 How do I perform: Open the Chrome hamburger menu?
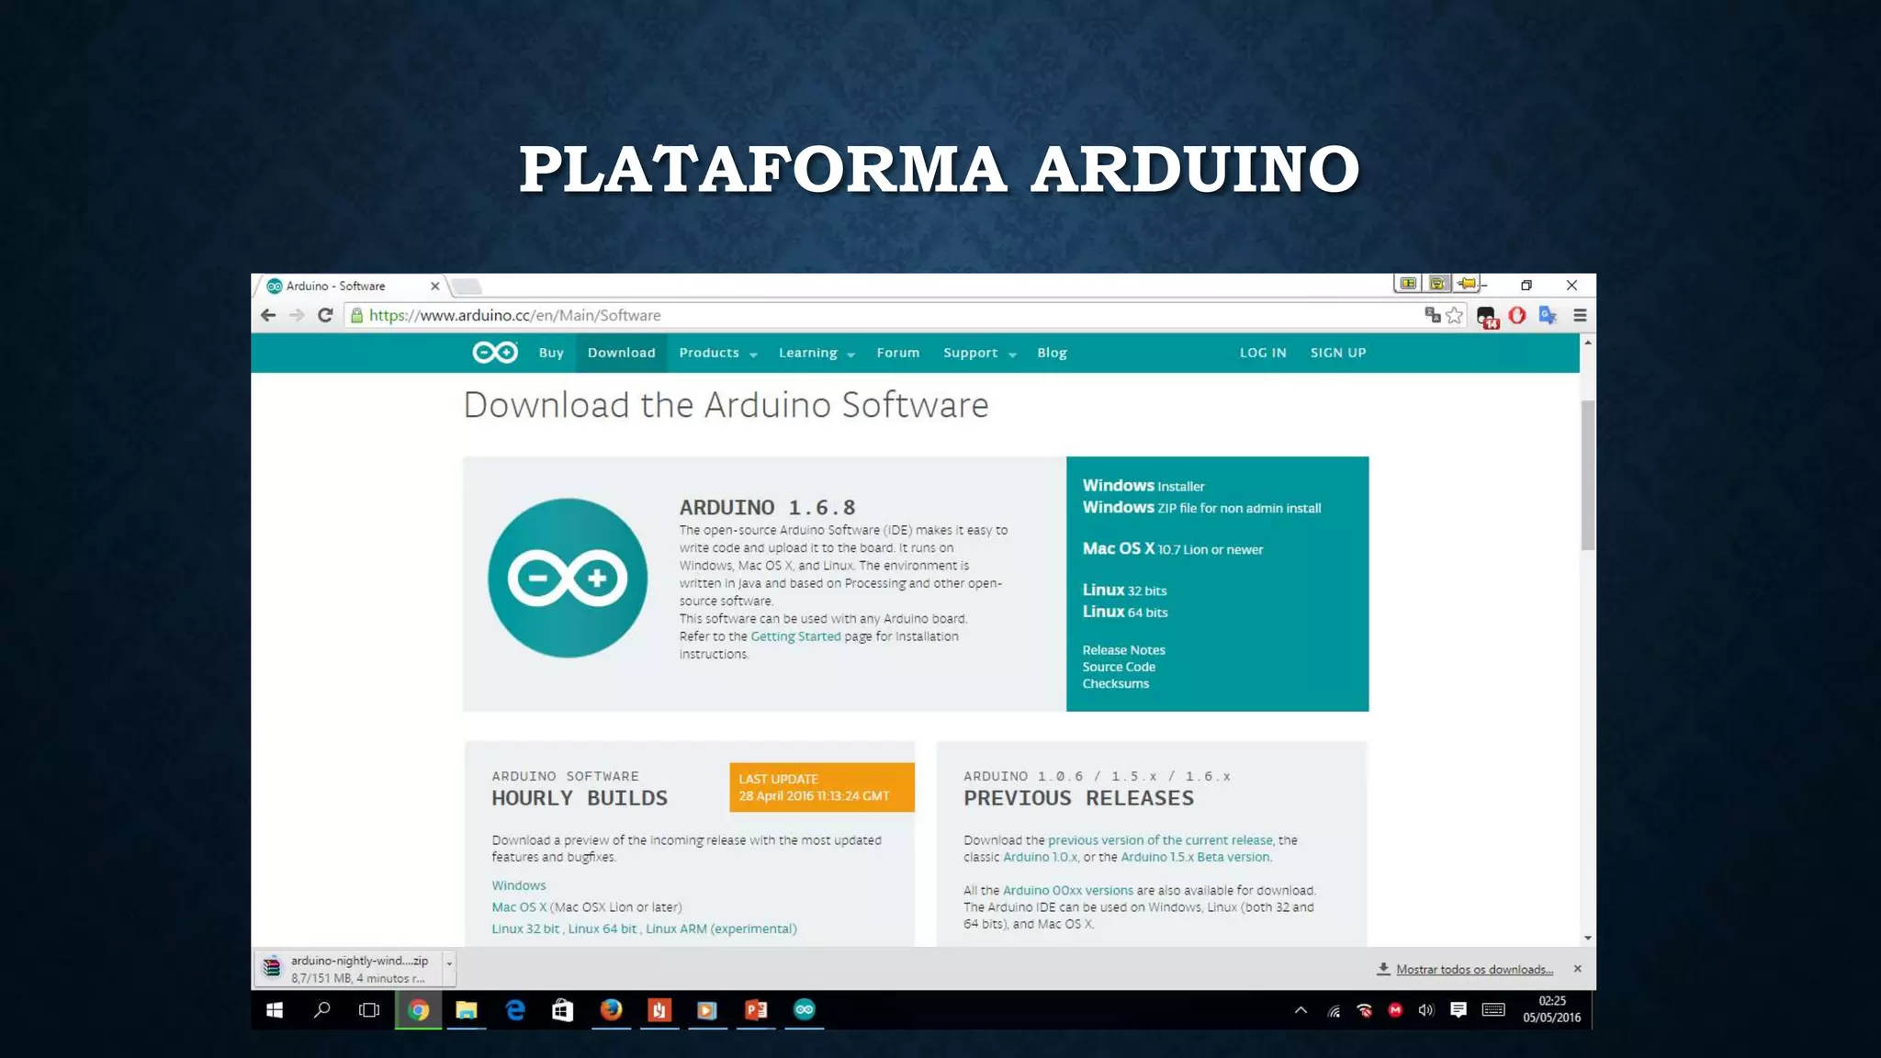click(1580, 315)
